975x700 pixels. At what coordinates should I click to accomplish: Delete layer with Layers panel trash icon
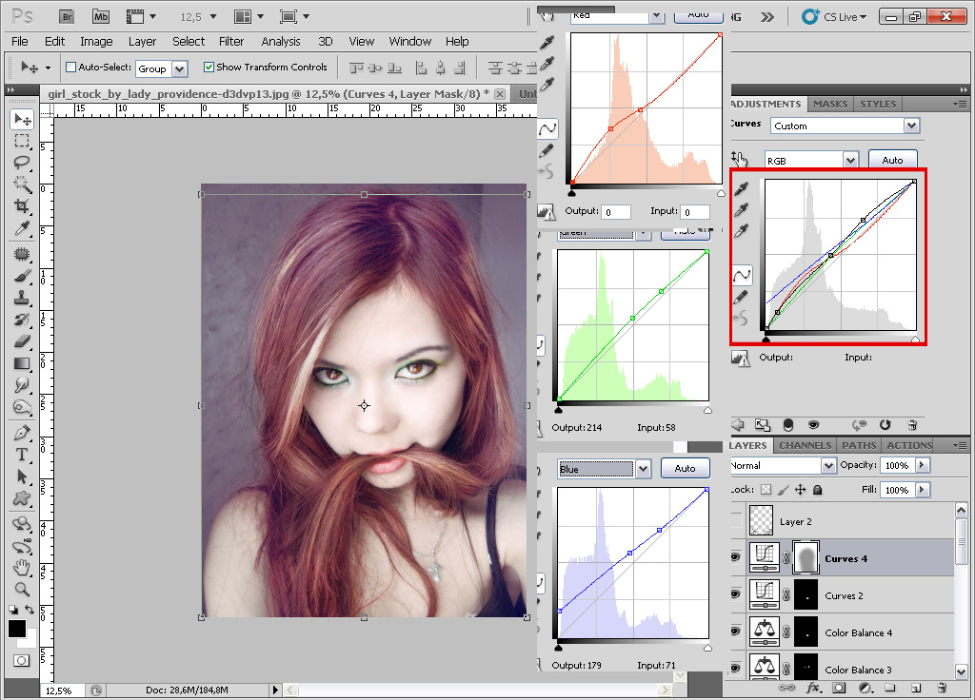click(x=942, y=688)
